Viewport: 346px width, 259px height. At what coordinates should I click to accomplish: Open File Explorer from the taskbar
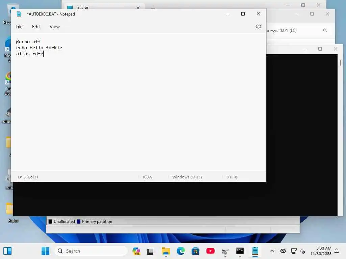click(x=166, y=251)
